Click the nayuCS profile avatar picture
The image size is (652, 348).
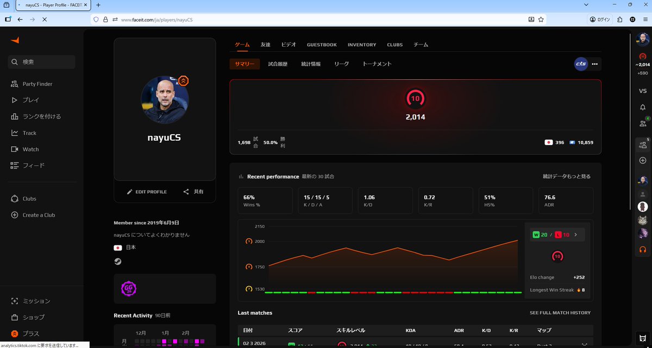click(x=165, y=100)
